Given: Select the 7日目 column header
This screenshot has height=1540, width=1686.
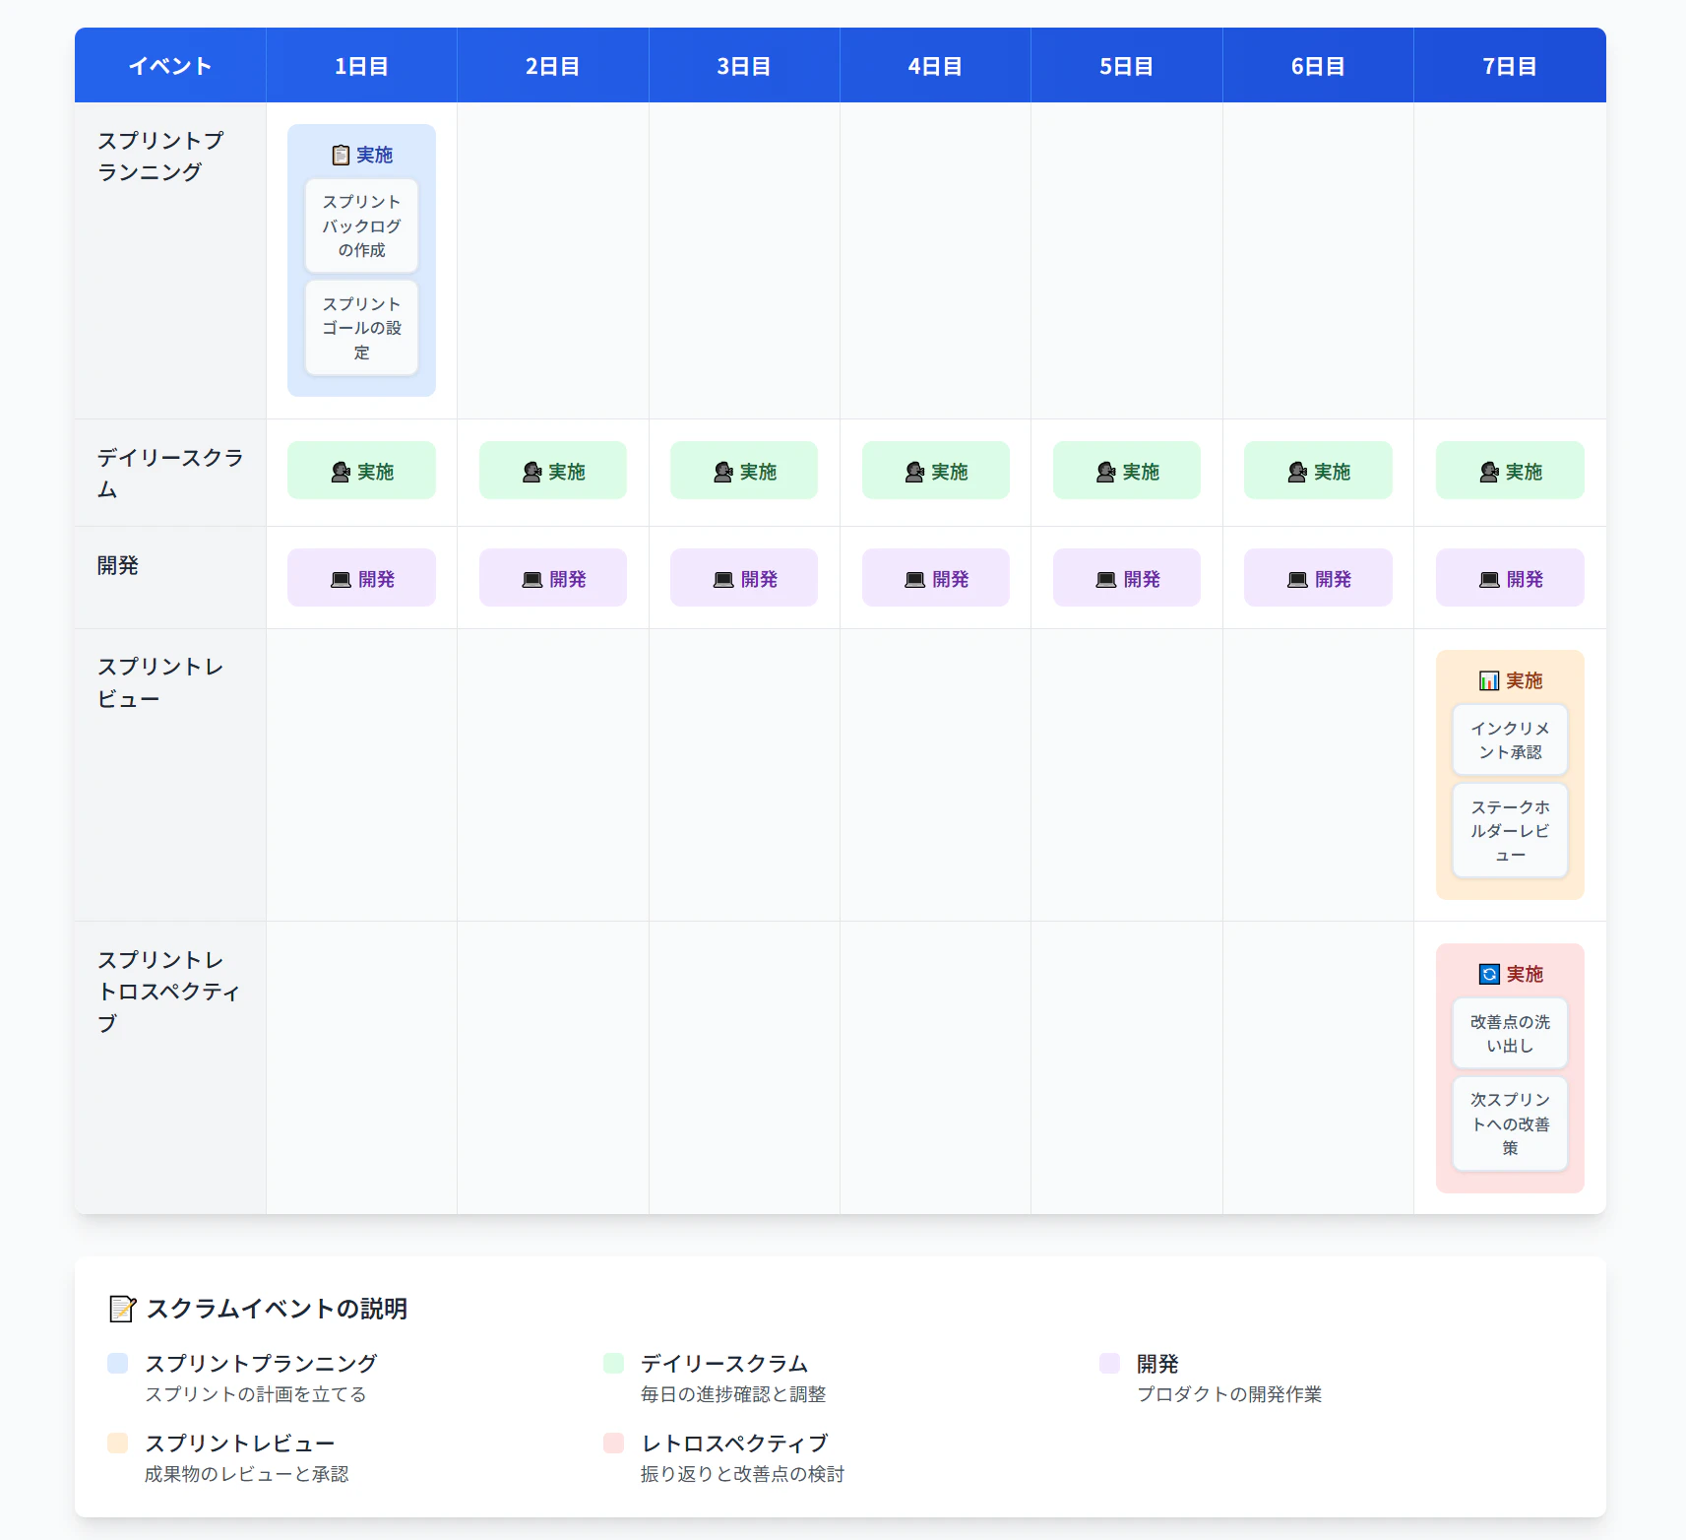Looking at the screenshot, I should [x=1510, y=65].
